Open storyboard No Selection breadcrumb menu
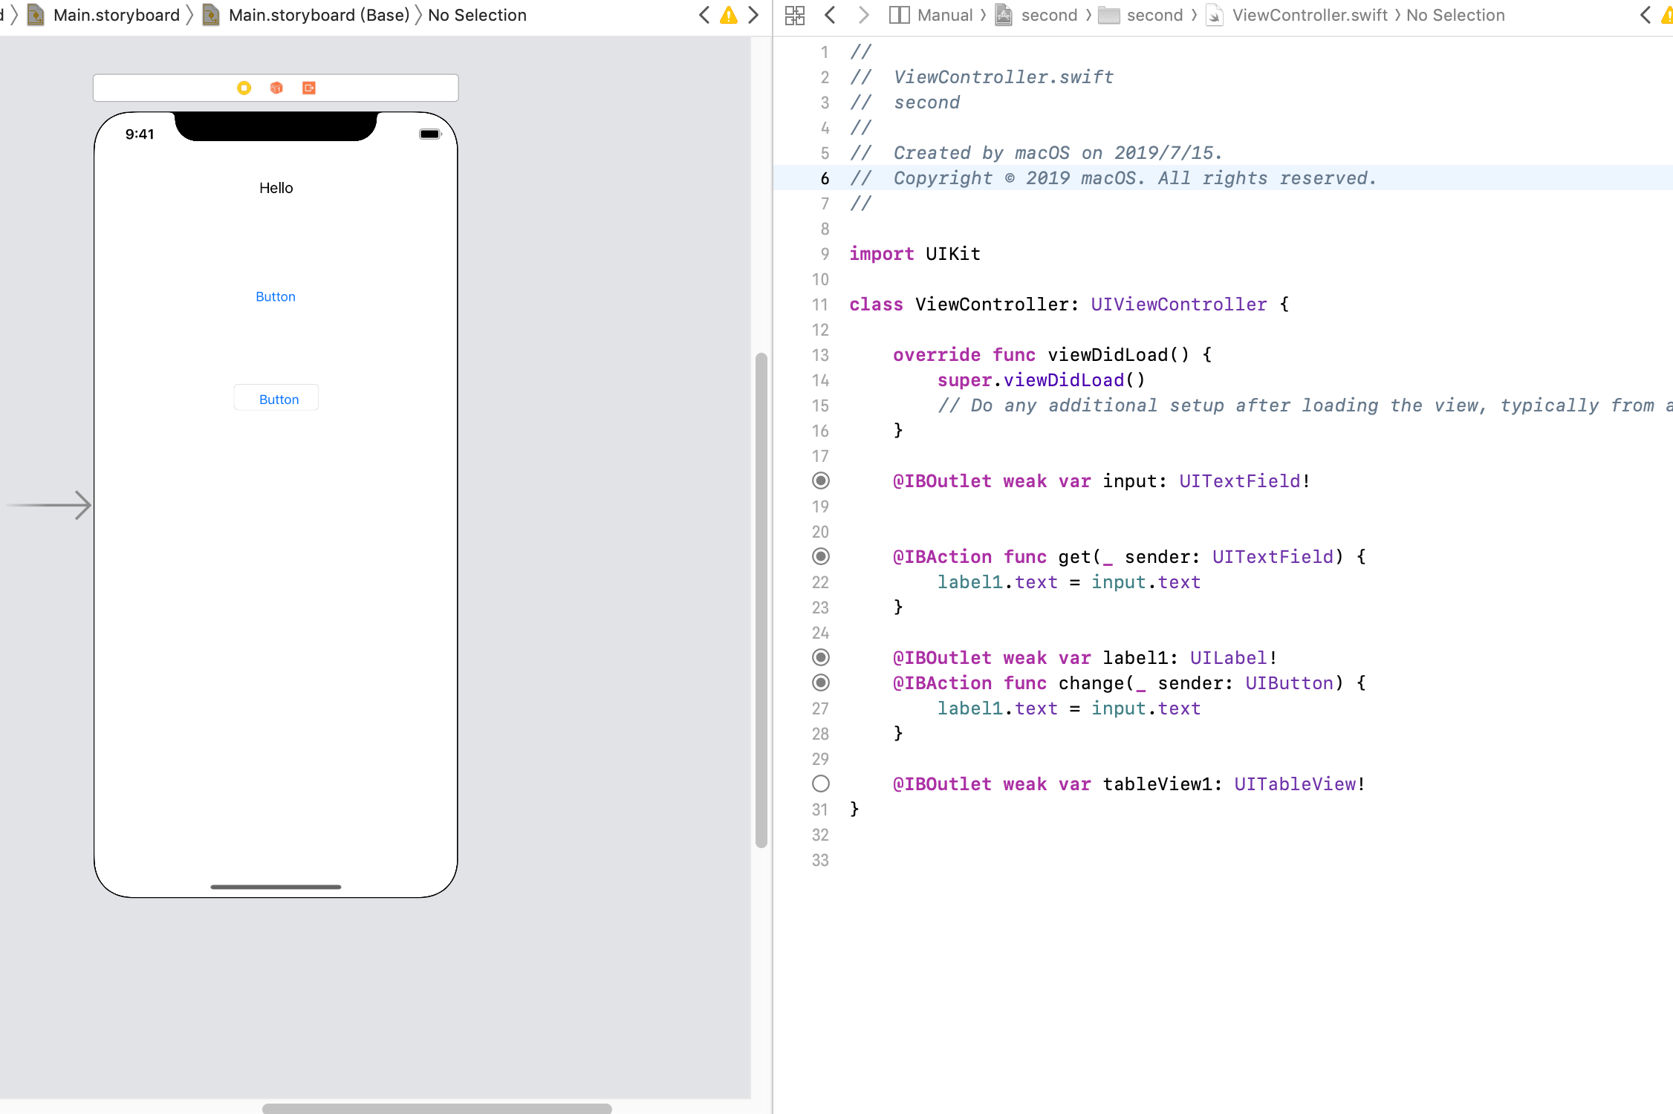The image size is (1673, 1114). (477, 15)
